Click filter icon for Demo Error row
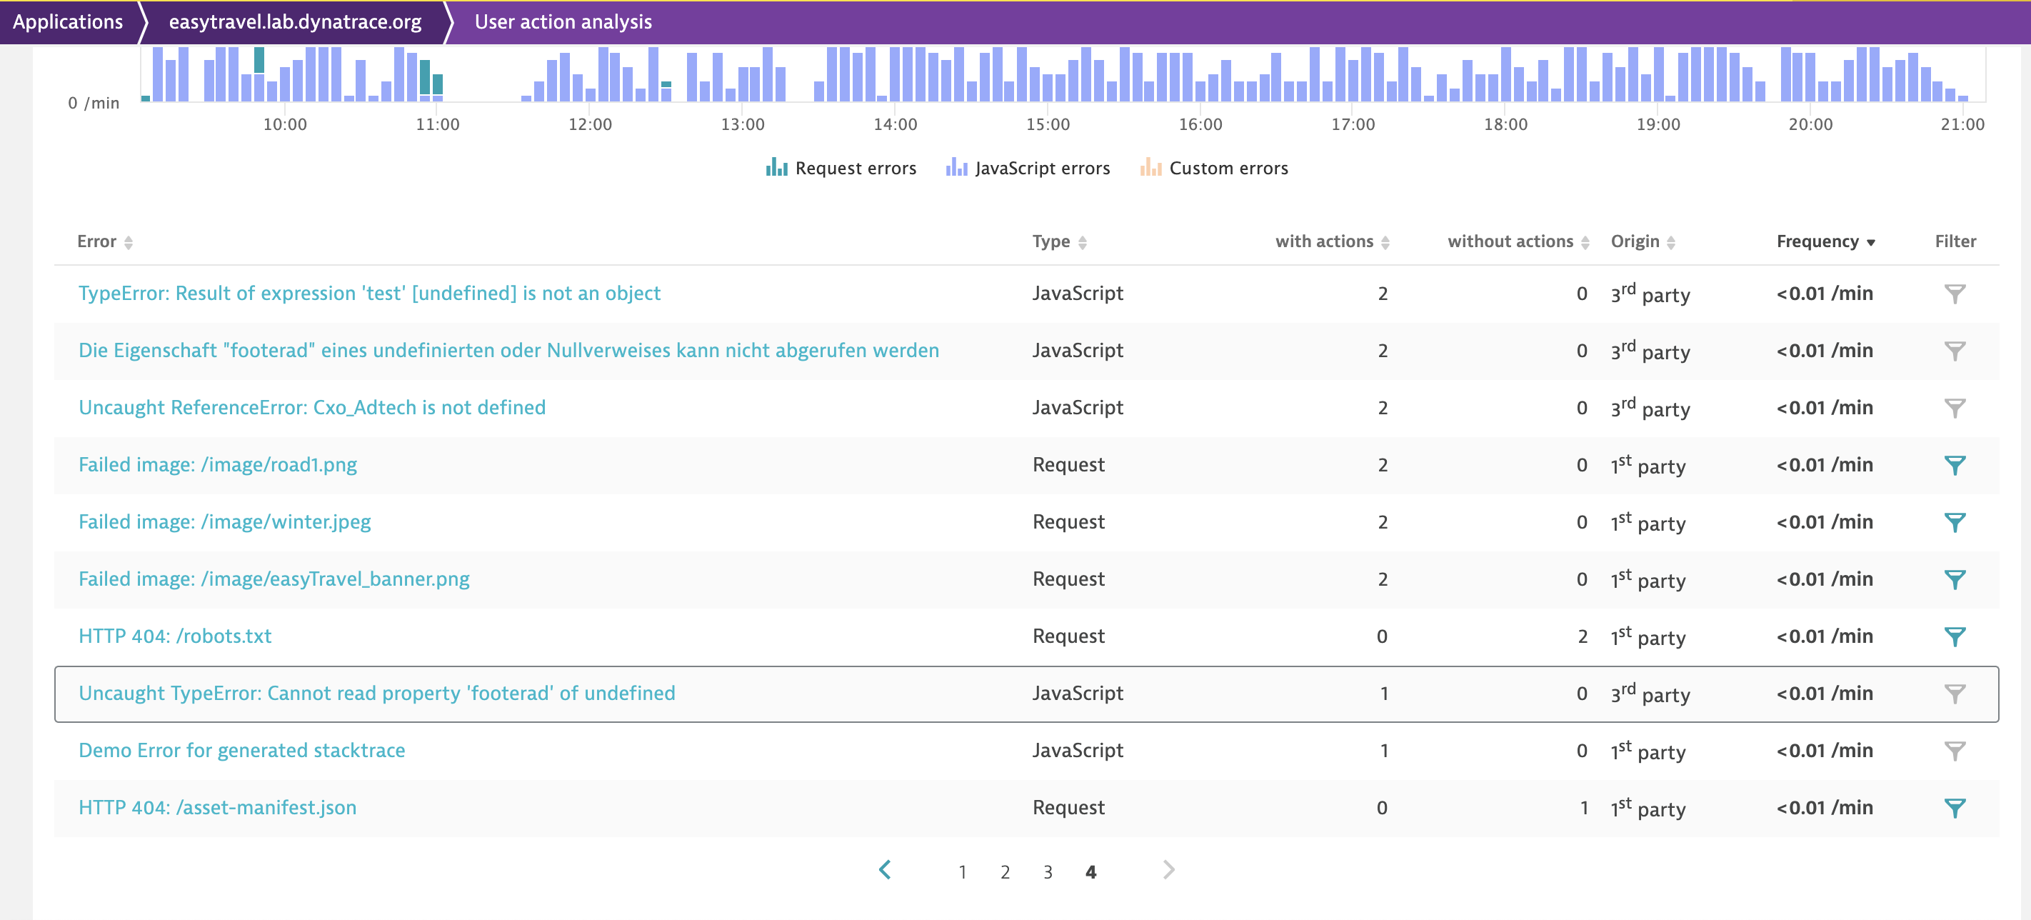 pyautogui.click(x=1954, y=751)
